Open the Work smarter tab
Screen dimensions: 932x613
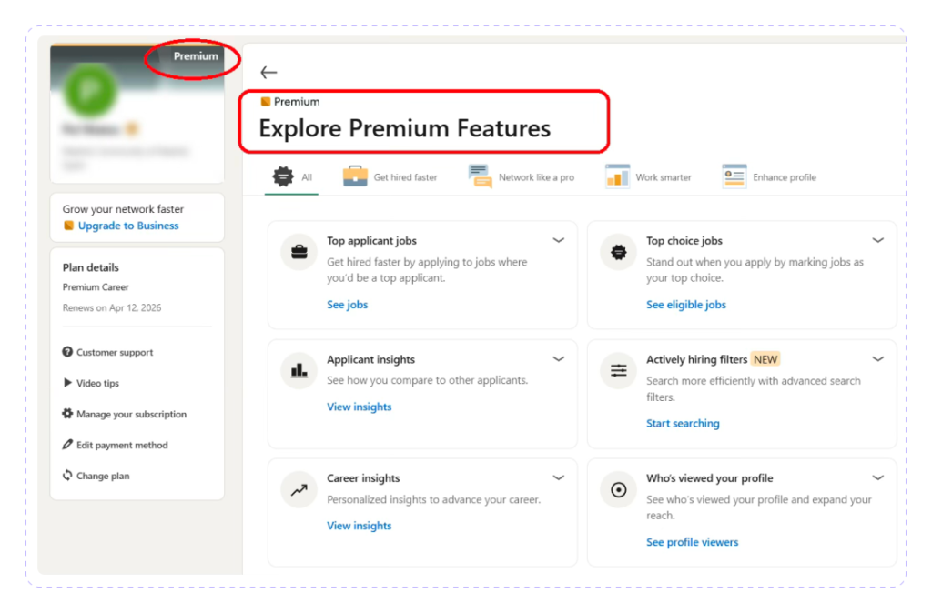click(x=648, y=176)
